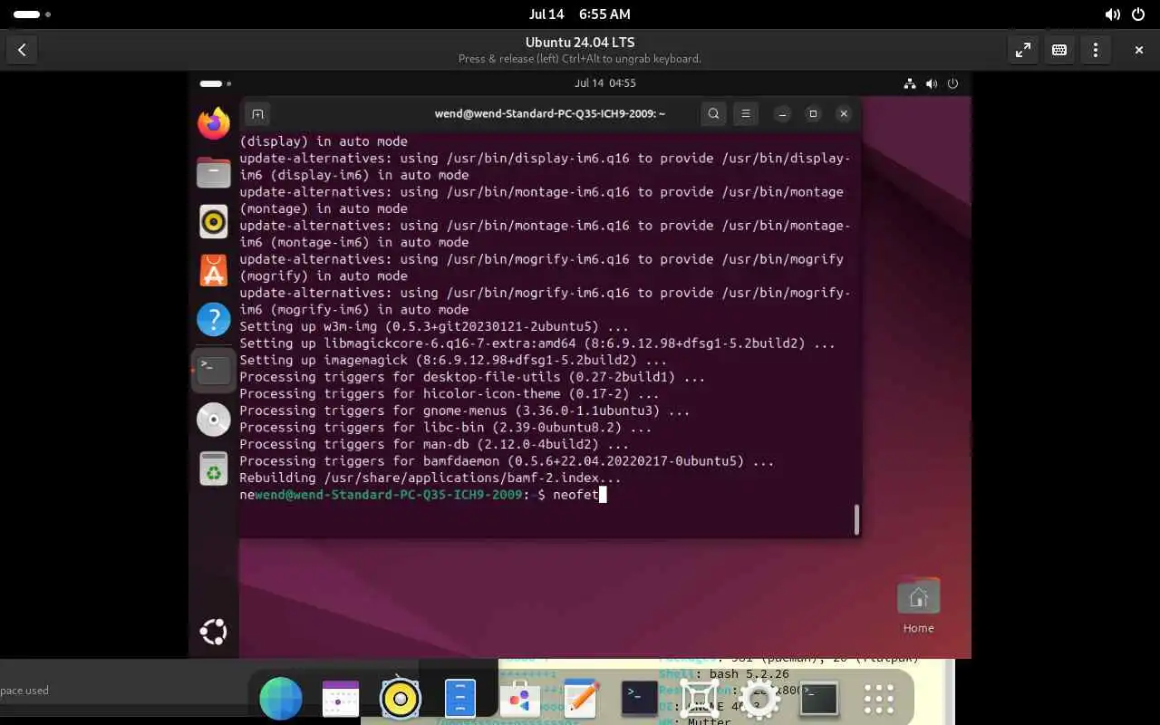
Task: Open guest clock Jul 14 04:55
Action: [605, 83]
